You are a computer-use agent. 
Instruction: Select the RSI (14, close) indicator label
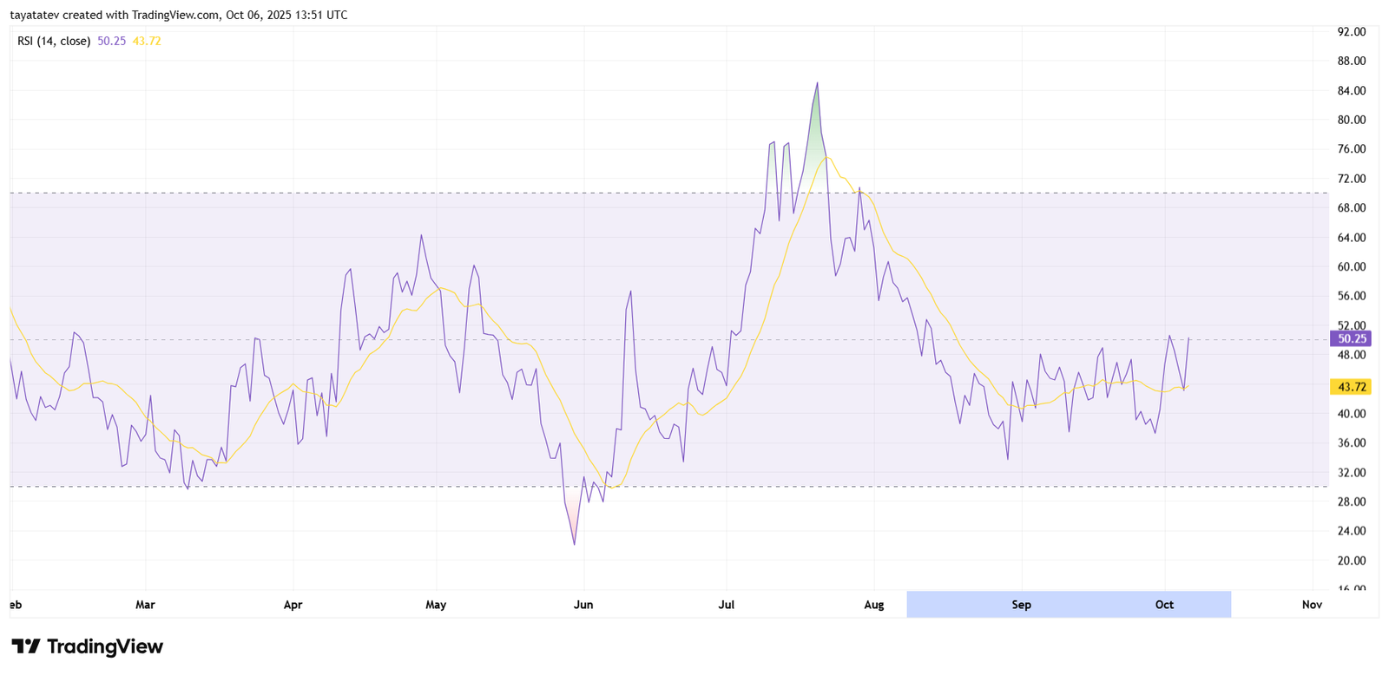54,41
